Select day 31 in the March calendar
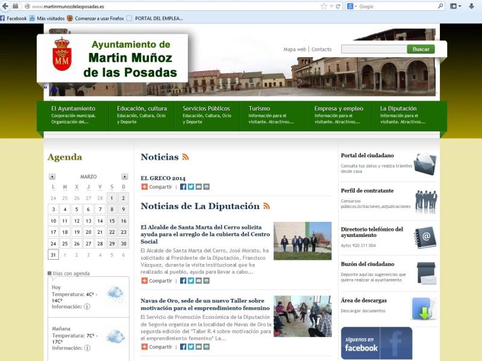482x361 pixels. coord(53,254)
